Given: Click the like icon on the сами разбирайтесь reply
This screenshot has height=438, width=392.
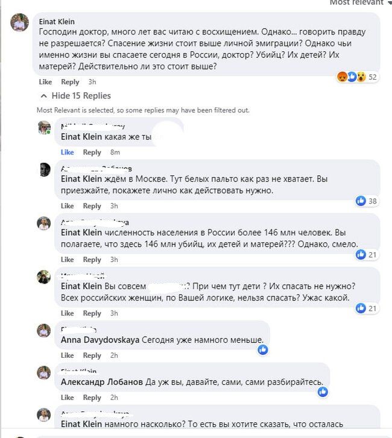Looking at the screenshot, I should click(323, 392).
